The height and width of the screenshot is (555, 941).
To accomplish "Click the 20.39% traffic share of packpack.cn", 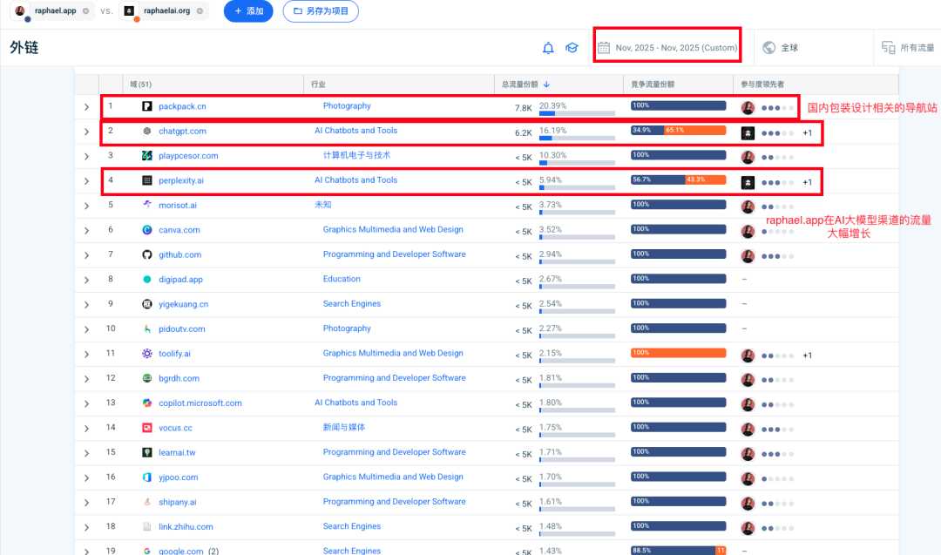I will (x=552, y=105).
